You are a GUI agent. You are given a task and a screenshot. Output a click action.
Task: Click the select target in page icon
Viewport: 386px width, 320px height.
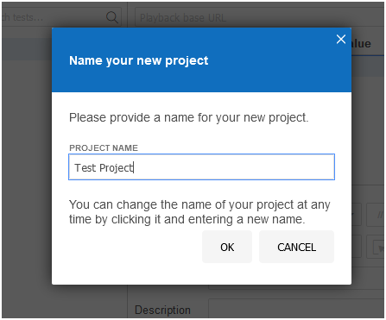[x=376, y=247]
